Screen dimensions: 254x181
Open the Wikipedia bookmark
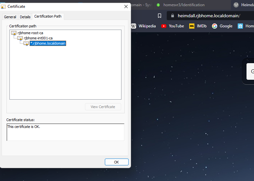coord(144,26)
